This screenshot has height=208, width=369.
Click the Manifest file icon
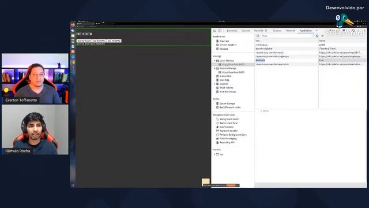[217, 41]
